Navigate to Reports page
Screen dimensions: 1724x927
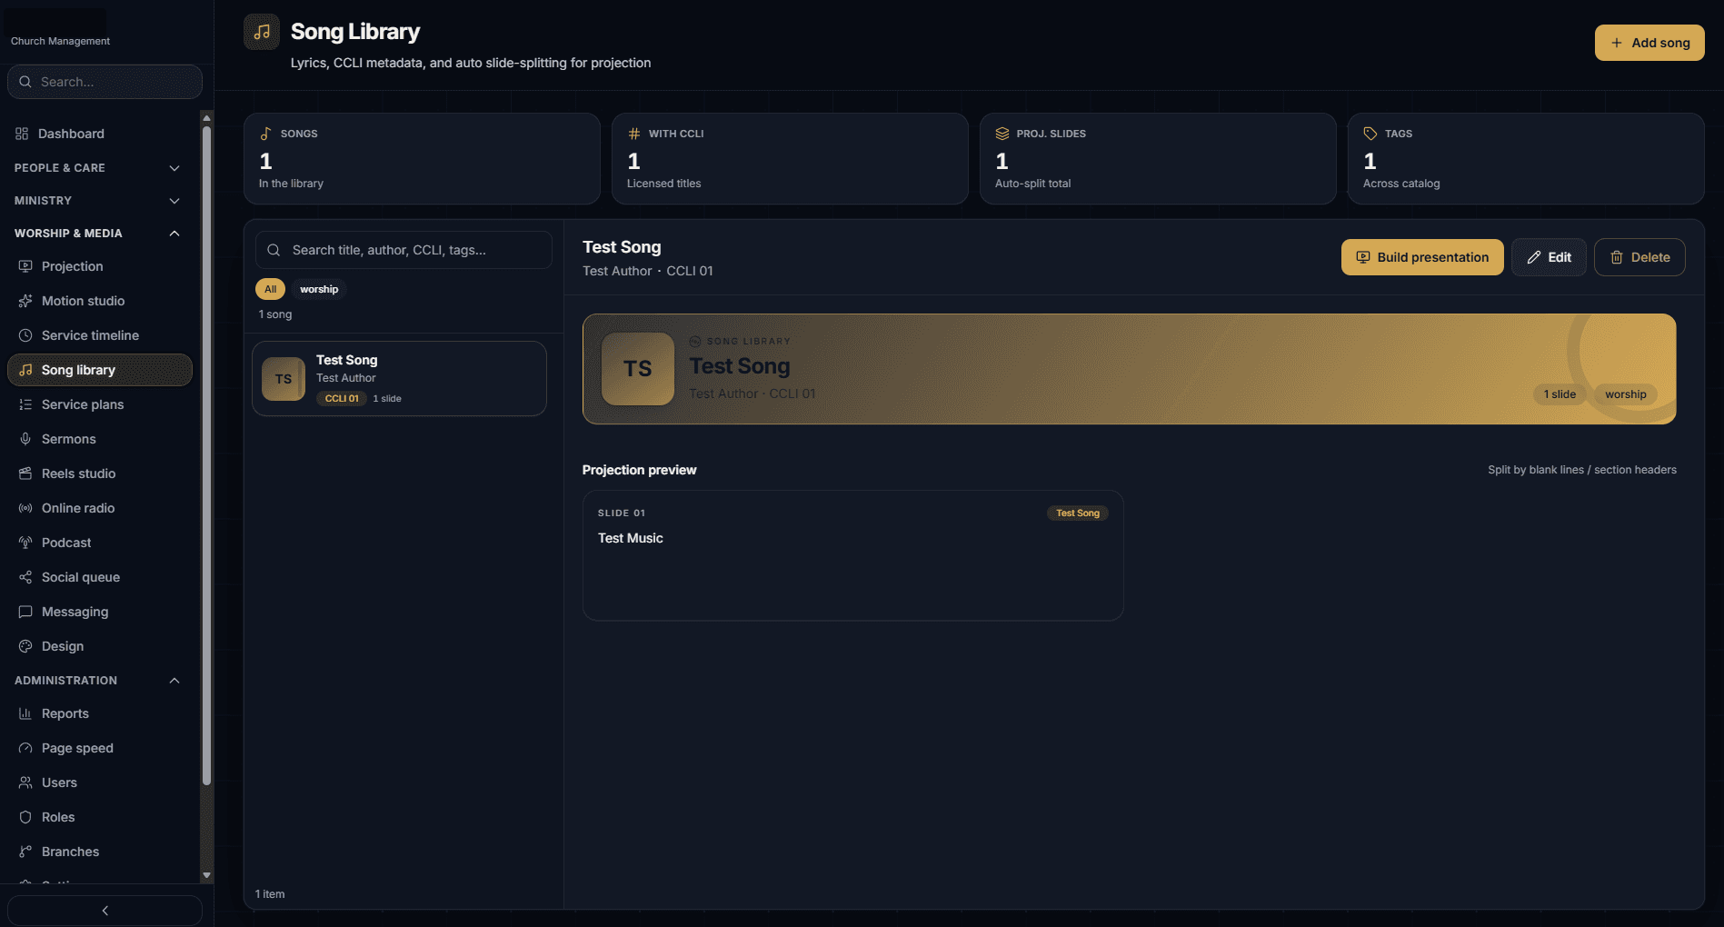(x=100, y=713)
